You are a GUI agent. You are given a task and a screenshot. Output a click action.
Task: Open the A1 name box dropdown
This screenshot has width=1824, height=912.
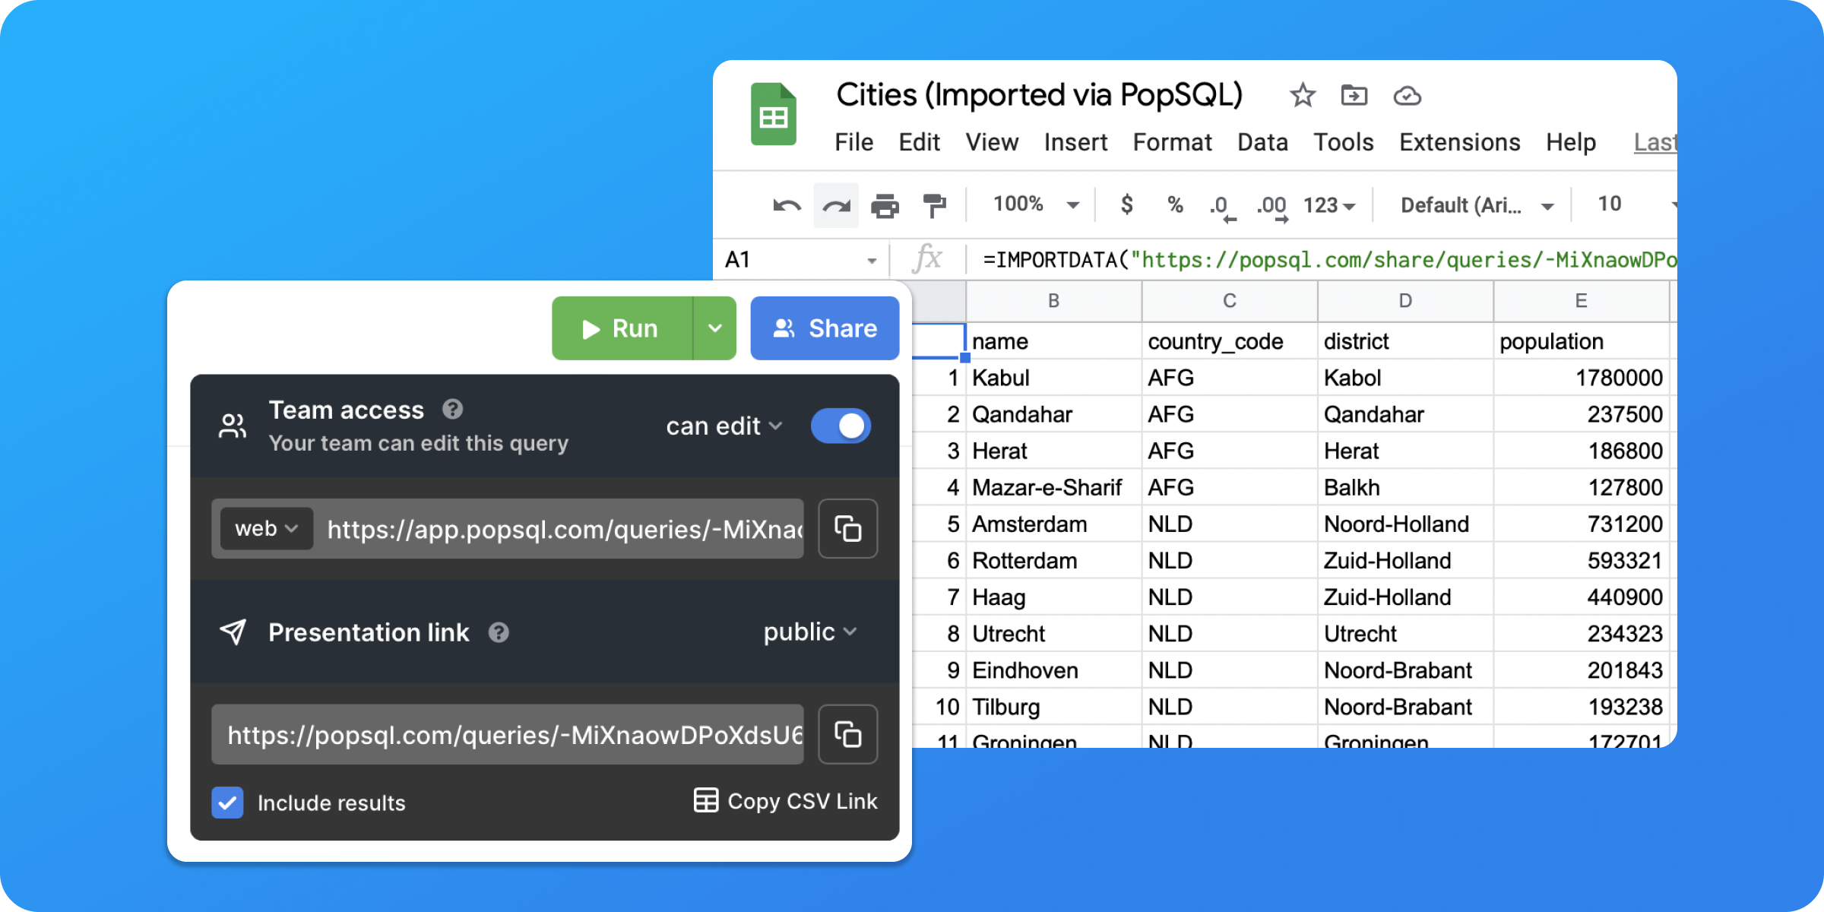coord(872,261)
